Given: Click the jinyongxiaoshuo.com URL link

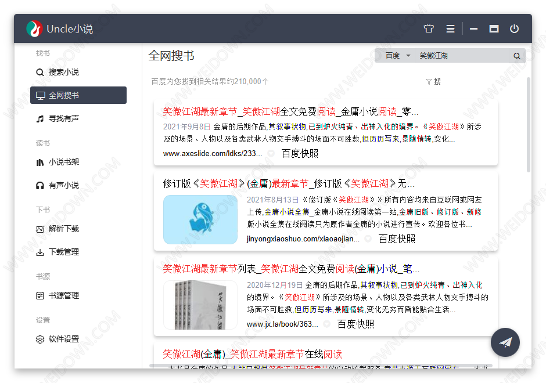Looking at the screenshot, I should [303, 239].
